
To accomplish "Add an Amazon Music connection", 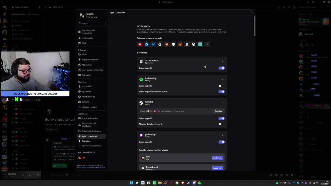I will pyautogui.click(x=200, y=44).
